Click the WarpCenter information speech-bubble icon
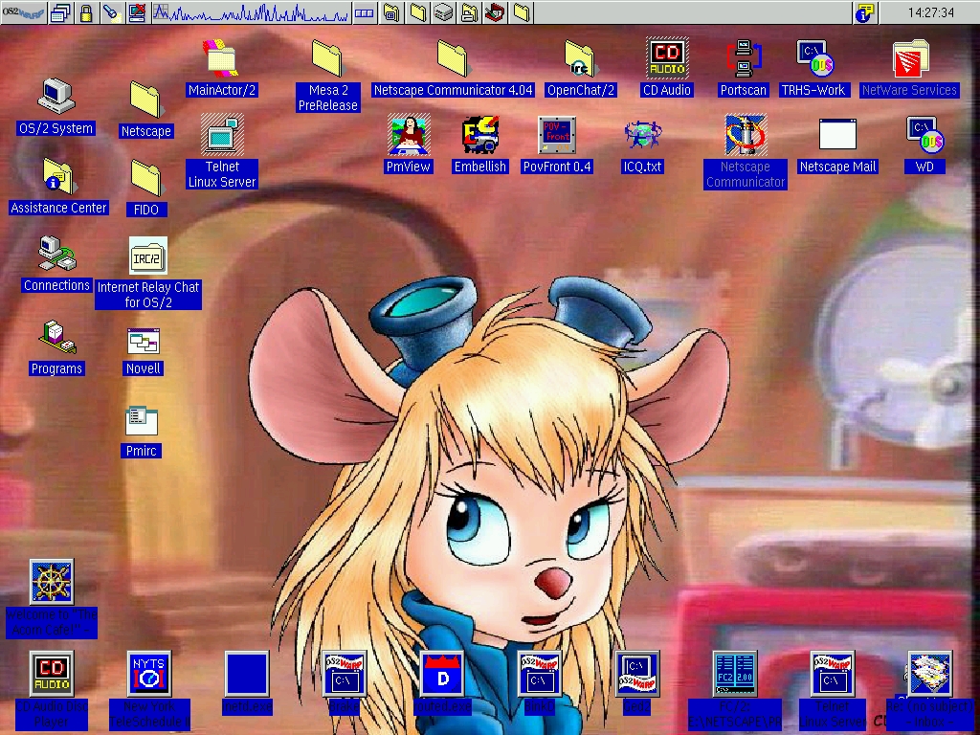Screen dimensions: 980x735 (865, 12)
